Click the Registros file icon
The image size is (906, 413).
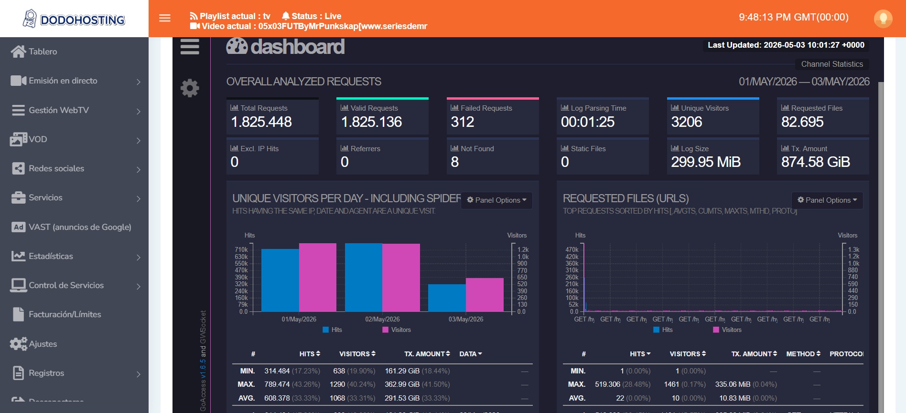point(18,373)
